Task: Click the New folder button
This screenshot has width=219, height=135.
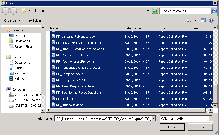Action: [34, 20]
